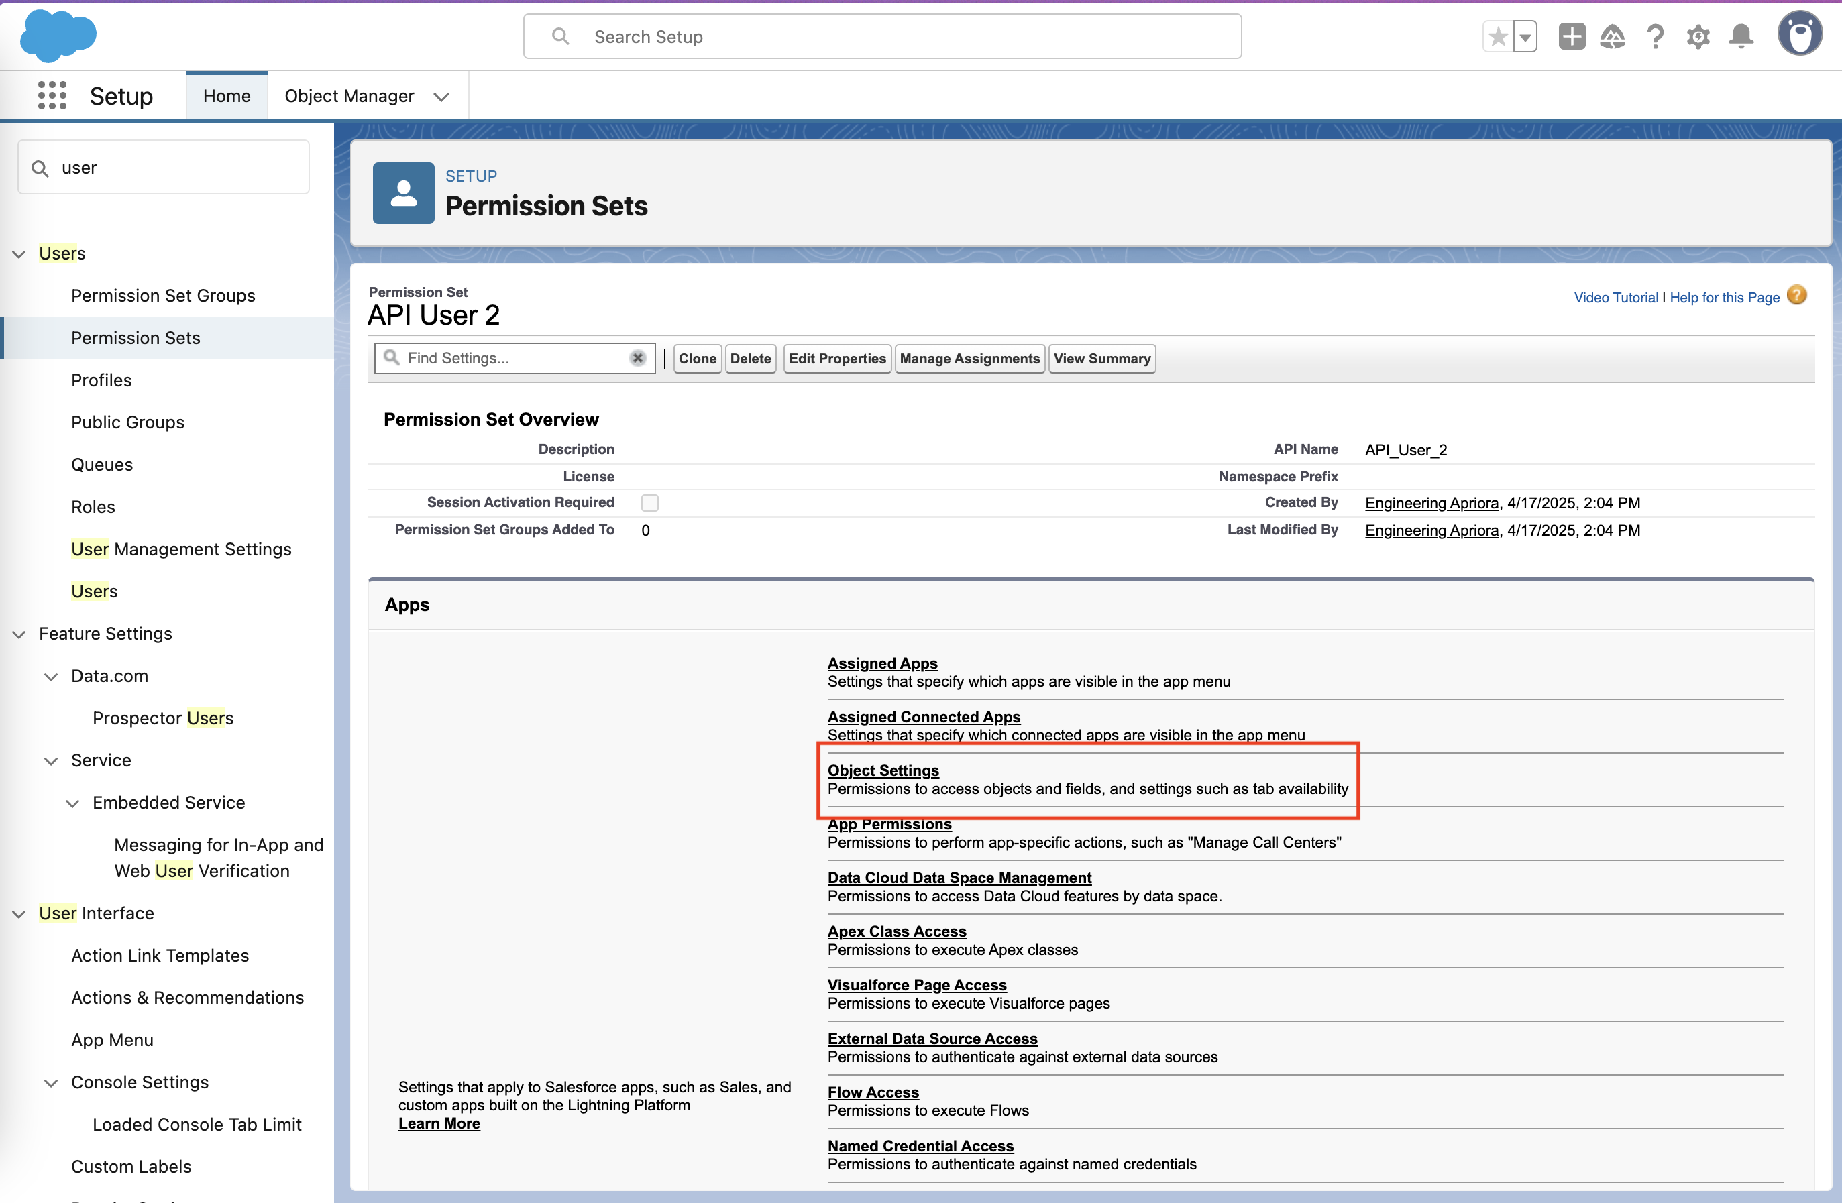
Task: Open Help for this Page link
Action: click(1725, 298)
